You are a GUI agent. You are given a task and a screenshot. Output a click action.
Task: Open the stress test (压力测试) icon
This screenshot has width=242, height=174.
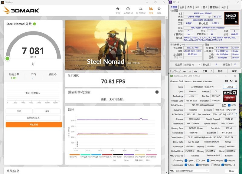(141, 9)
